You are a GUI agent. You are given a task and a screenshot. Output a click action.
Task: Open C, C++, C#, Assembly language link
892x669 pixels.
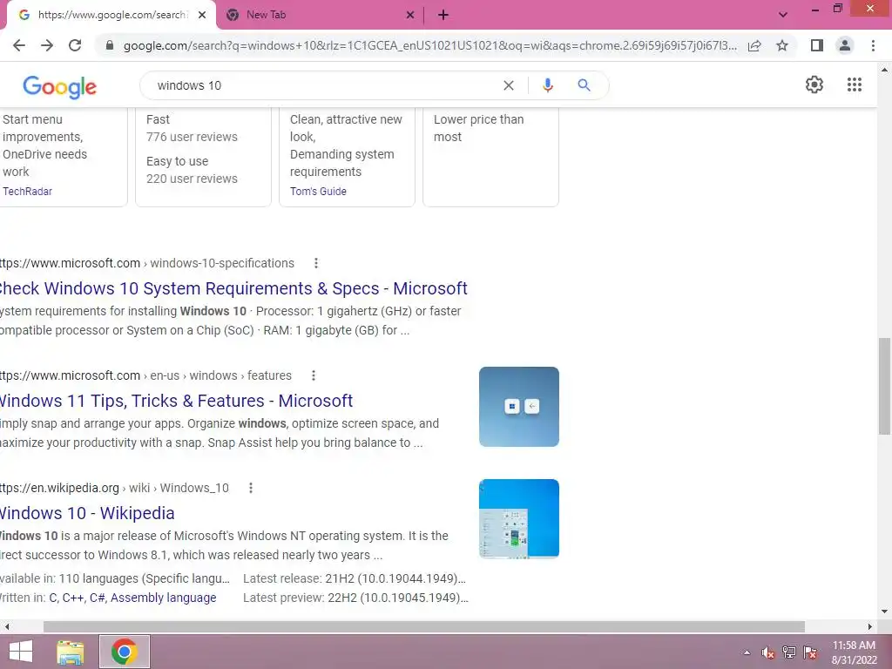point(132,598)
